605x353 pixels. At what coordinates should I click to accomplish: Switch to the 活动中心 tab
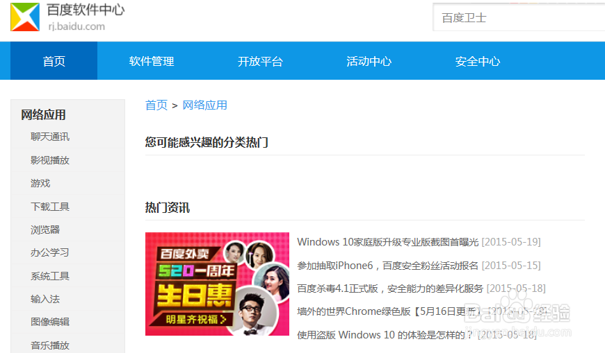coord(369,61)
